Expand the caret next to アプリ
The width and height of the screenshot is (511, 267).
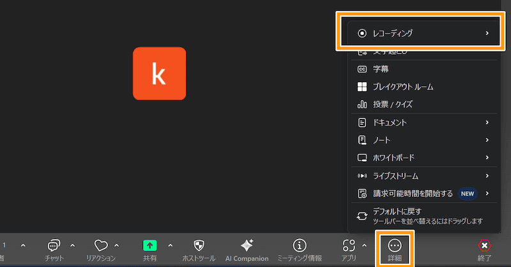[364, 245]
